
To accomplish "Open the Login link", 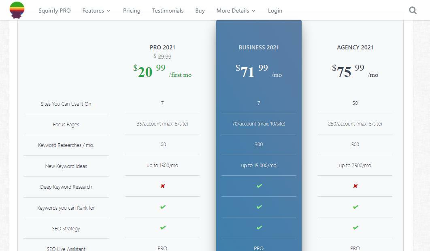I will tap(275, 11).
